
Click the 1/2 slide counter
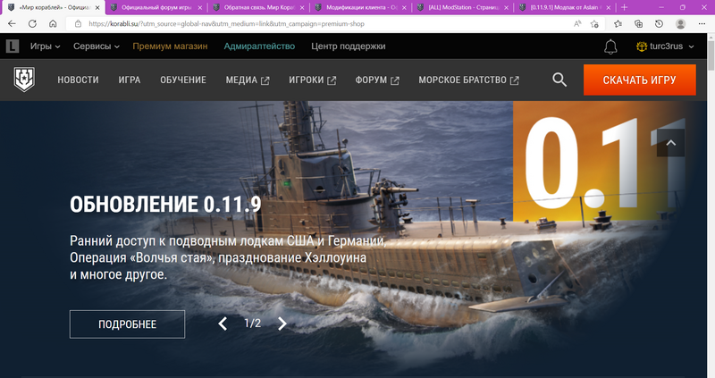tap(253, 323)
